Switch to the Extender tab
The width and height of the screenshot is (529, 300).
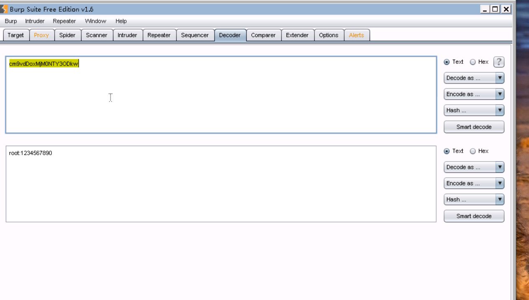pyautogui.click(x=297, y=35)
